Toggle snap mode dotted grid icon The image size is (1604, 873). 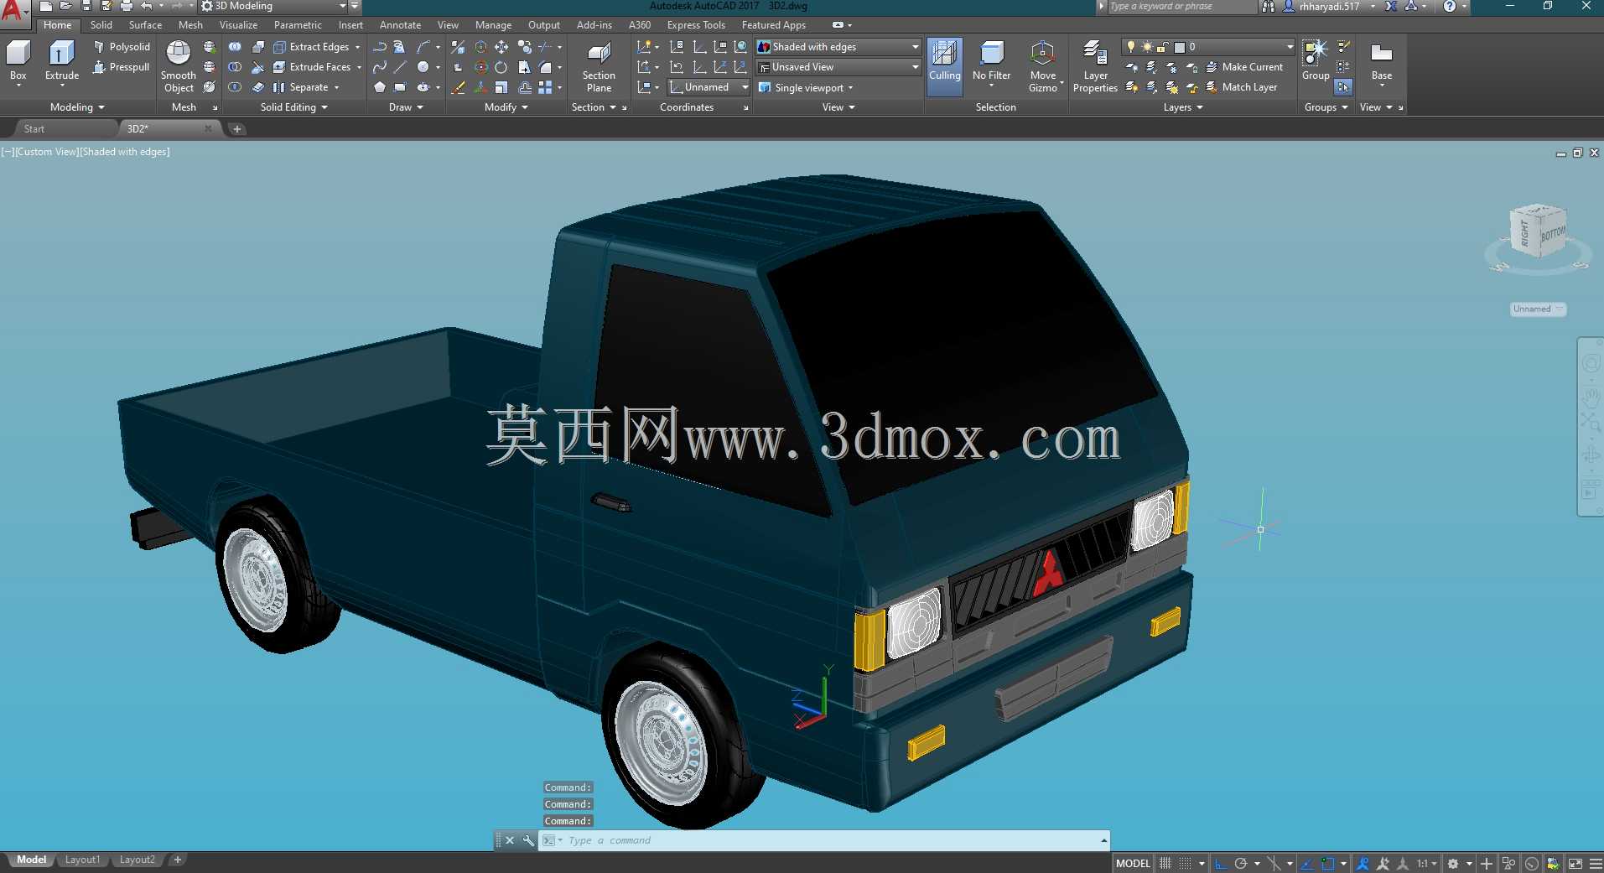pyautogui.click(x=1186, y=863)
